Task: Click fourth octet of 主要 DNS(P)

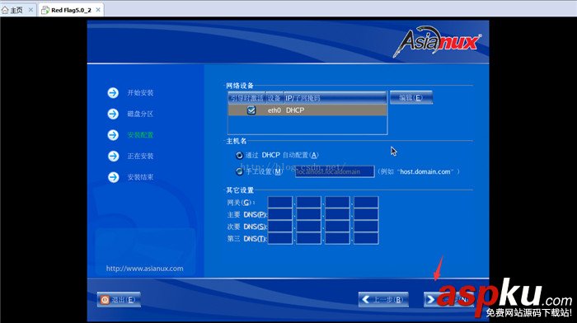Action: coord(366,214)
